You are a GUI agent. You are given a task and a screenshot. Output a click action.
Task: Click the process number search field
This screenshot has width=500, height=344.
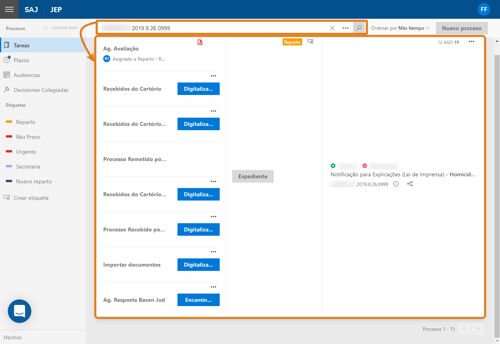click(211, 28)
